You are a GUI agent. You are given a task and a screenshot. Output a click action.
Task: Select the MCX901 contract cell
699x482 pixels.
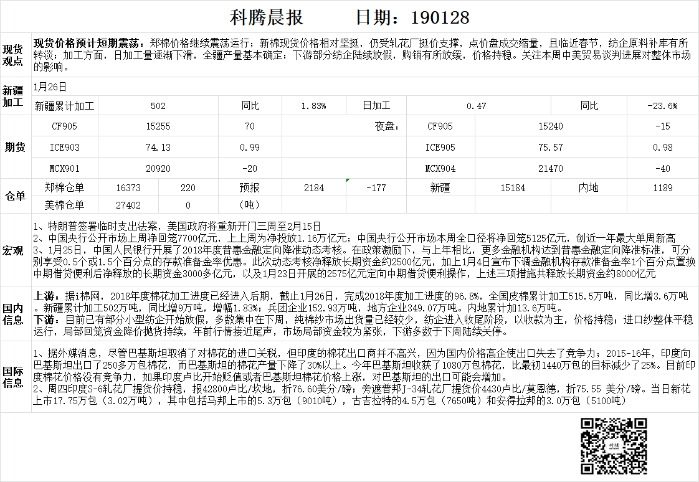(64, 168)
